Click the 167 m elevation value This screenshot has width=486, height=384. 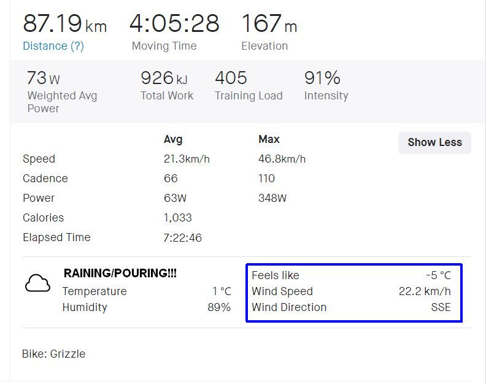coord(269,24)
